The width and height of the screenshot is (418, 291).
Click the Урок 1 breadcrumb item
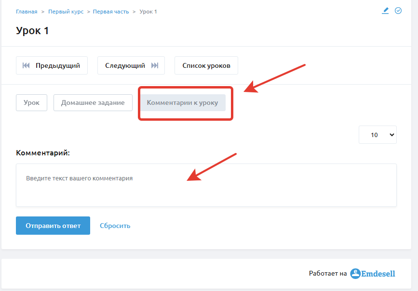point(148,12)
